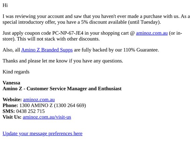Click the Kind regards closing line
This screenshot has width=194, height=142.
tap(16, 72)
